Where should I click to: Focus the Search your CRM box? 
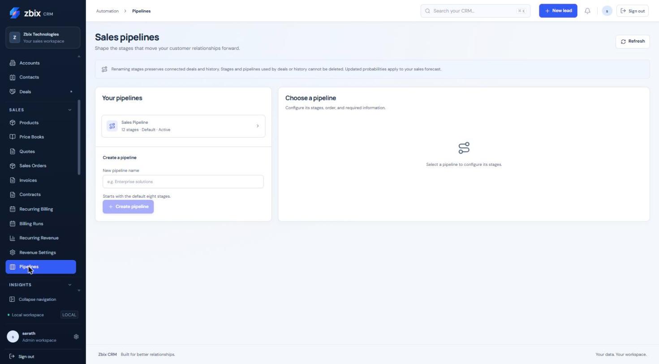(x=475, y=11)
